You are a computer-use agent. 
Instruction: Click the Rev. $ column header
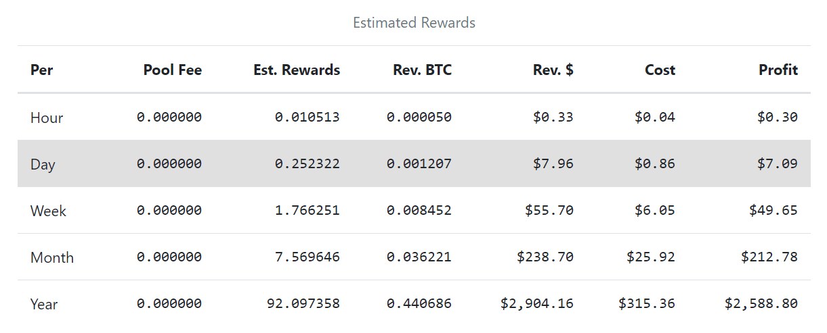(x=553, y=70)
